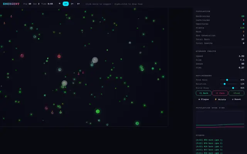Set simulation speed to 1x
The width and height of the screenshot is (247, 154).
(x=66, y=4)
